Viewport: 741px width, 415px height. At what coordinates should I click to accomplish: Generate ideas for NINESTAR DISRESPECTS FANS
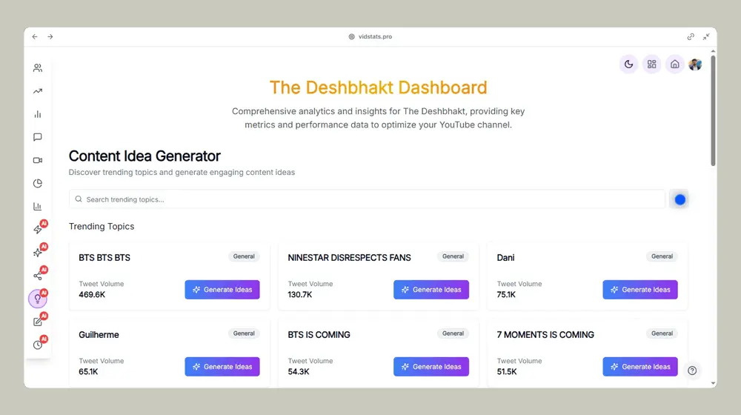pyautogui.click(x=431, y=290)
